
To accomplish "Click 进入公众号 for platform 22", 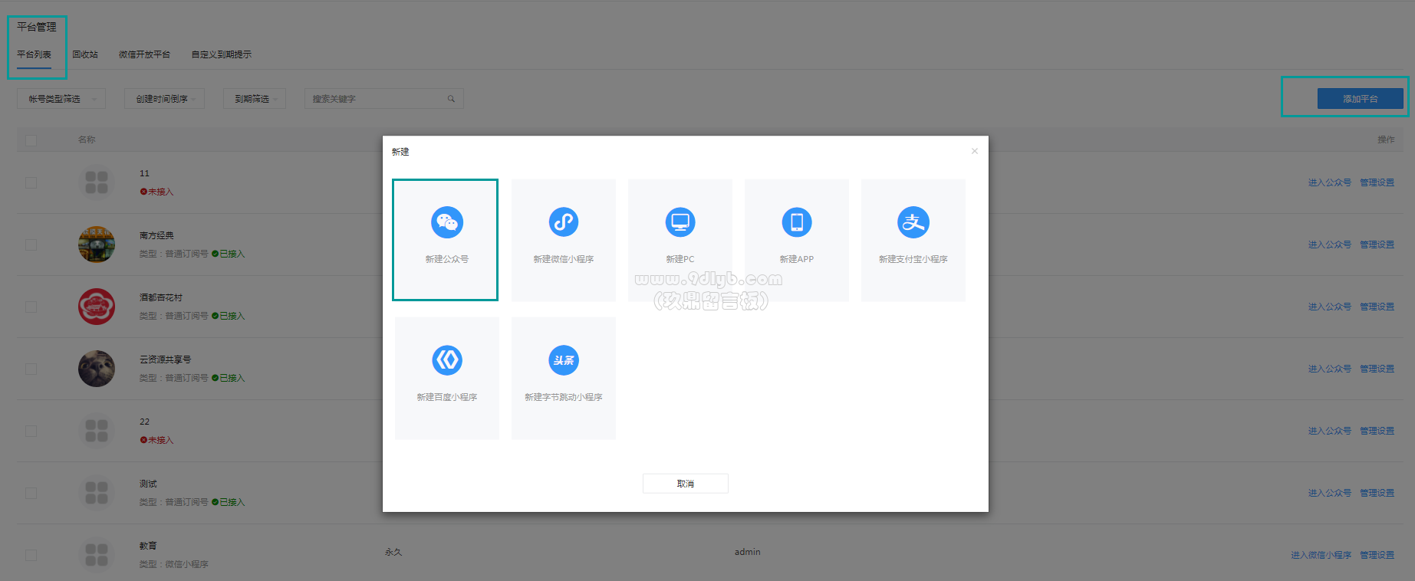I will point(1330,431).
